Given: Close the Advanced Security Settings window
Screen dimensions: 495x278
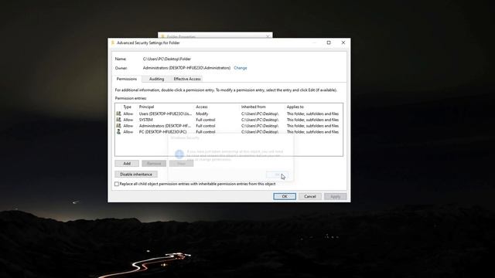Looking at the screenshot, I should click(x=343, y=42).
